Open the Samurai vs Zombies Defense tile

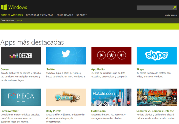157,97
